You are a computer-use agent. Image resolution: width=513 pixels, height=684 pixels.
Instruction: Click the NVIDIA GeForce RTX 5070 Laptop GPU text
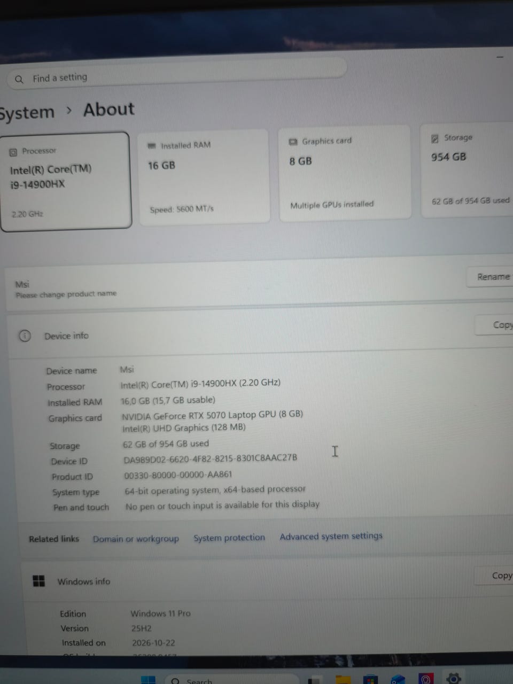(x=212, y=415)
